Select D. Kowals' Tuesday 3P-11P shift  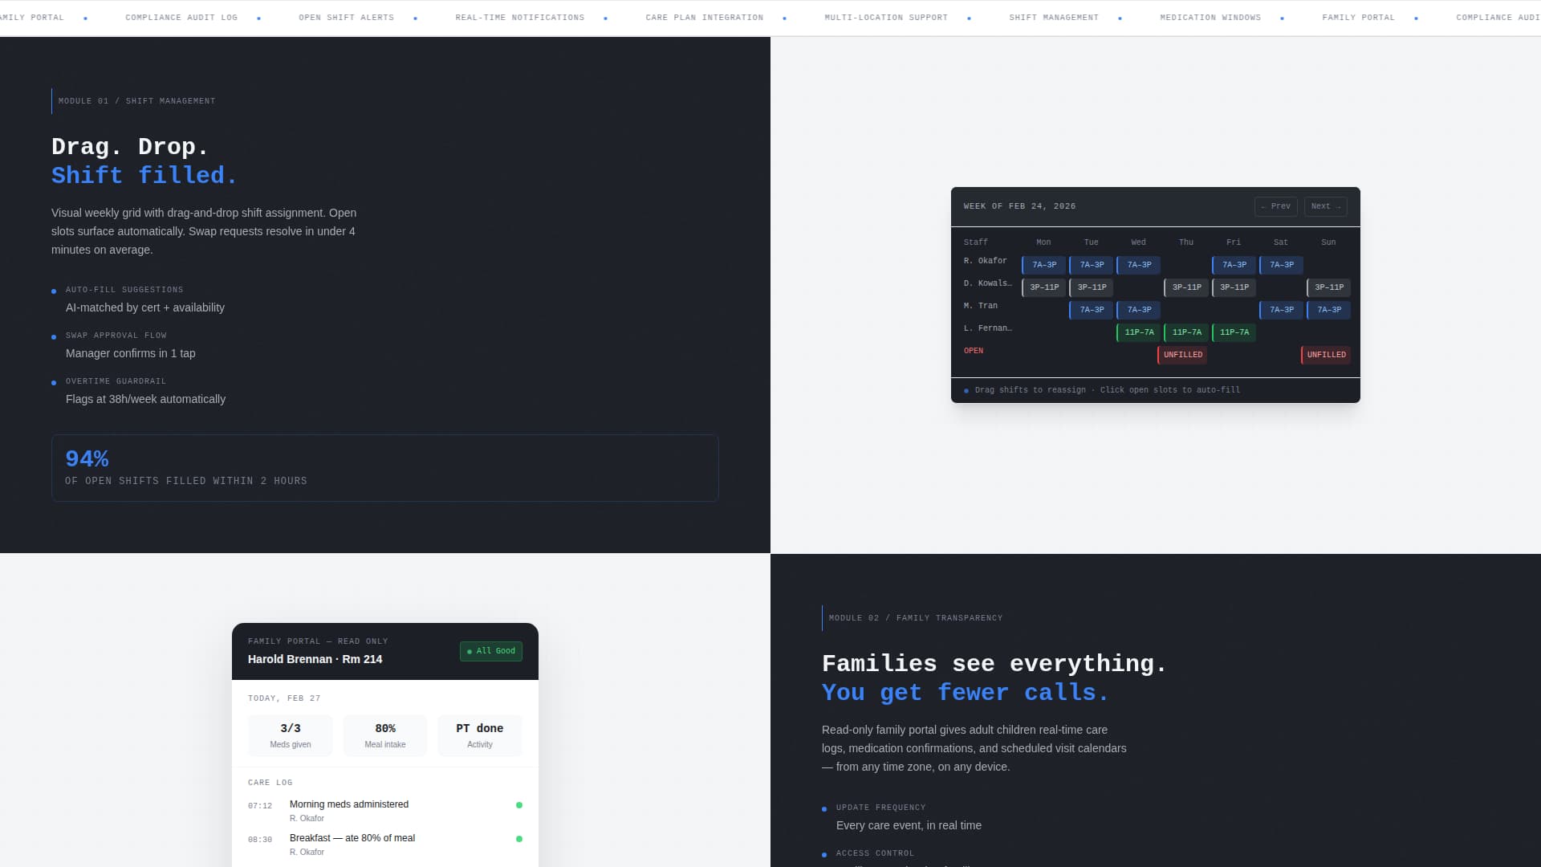(x=1091, y=287)
